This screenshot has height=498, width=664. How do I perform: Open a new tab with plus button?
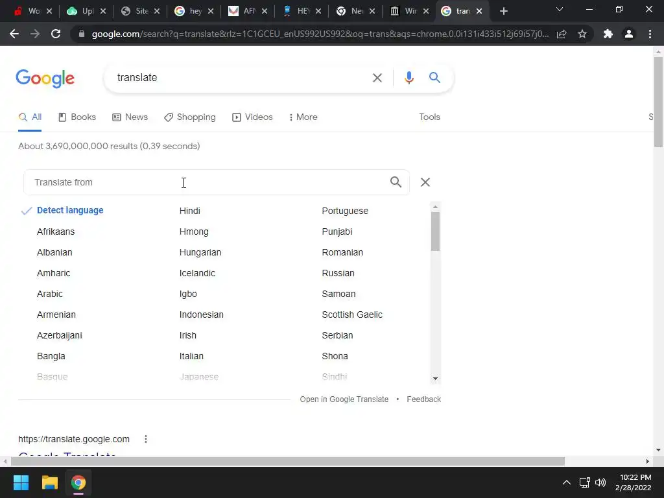point(503,11)
